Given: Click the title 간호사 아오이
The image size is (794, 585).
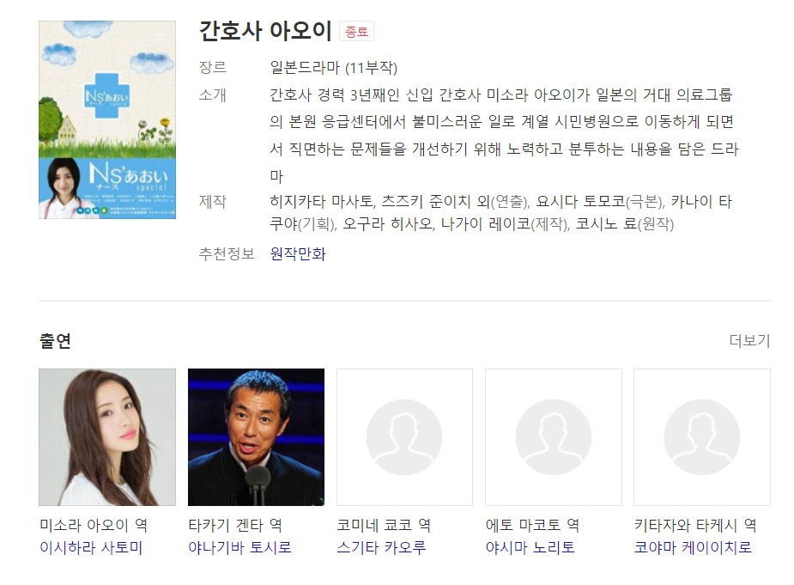Looking at the screenshot, I should [x=265, y=31].
